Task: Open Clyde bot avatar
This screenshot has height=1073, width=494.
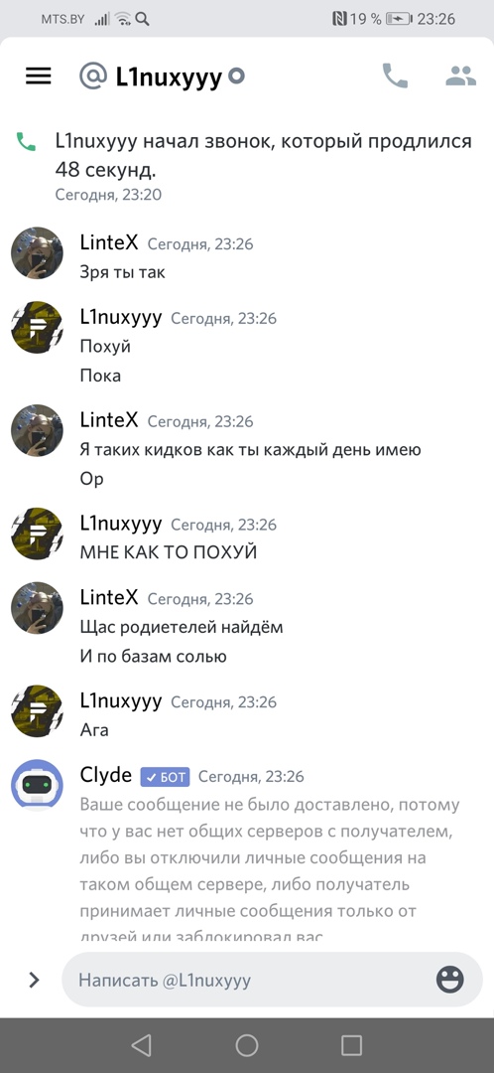Action: click(37, 785)
